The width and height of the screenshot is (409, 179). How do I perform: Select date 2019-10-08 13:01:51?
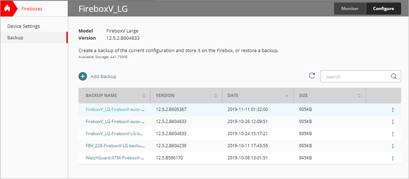[x=247, y=158]
